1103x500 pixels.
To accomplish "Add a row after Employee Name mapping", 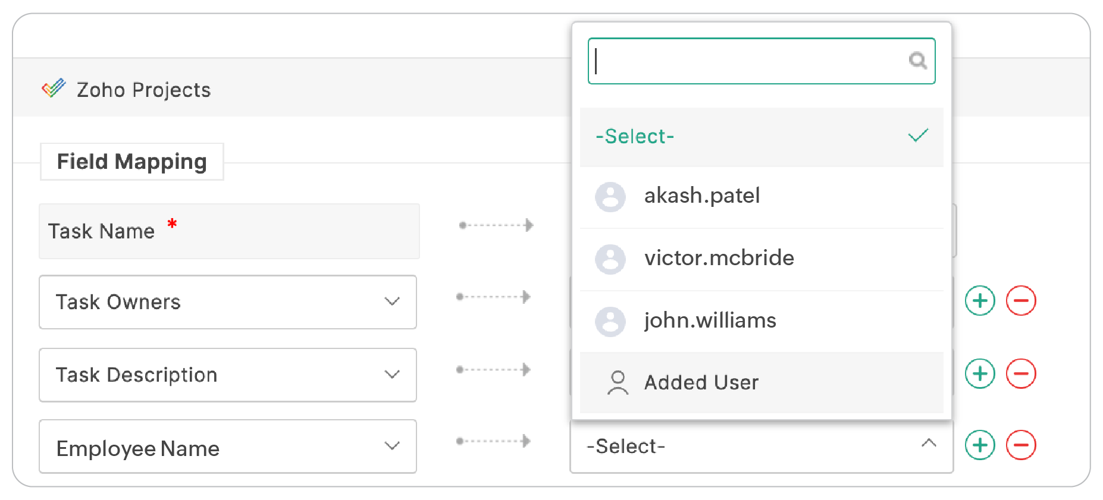I will pyautogui.click(x=980, y=445).
